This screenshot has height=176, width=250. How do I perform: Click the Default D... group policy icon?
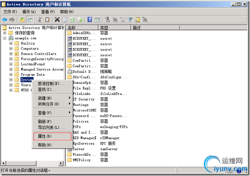[70, 72]
